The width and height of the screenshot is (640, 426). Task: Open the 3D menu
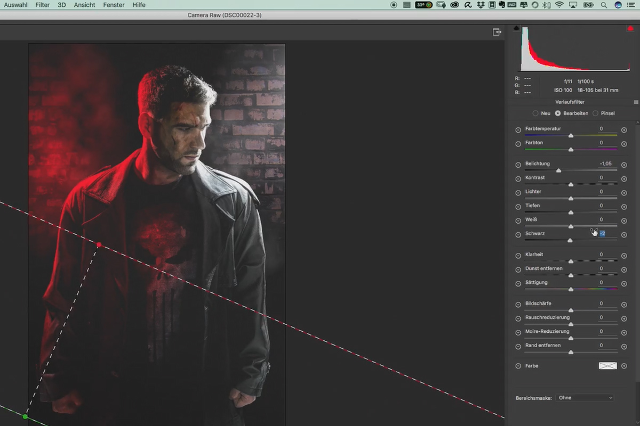pos(62,5)
